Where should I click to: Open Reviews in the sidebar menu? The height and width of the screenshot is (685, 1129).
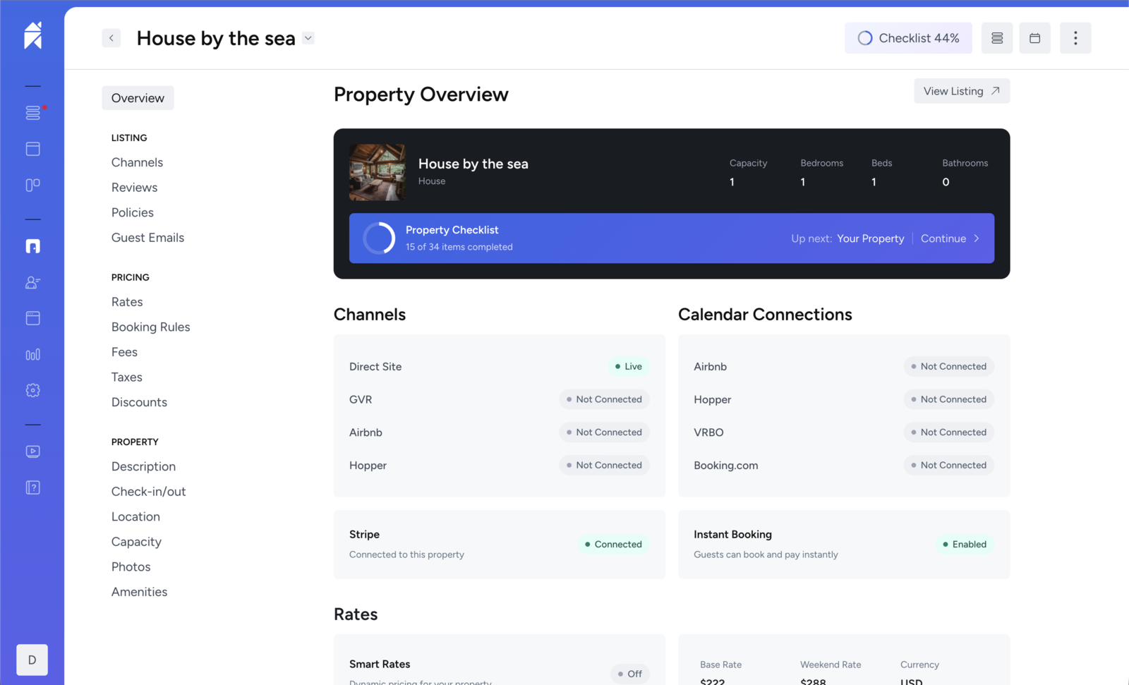click(x=134, y=188)
